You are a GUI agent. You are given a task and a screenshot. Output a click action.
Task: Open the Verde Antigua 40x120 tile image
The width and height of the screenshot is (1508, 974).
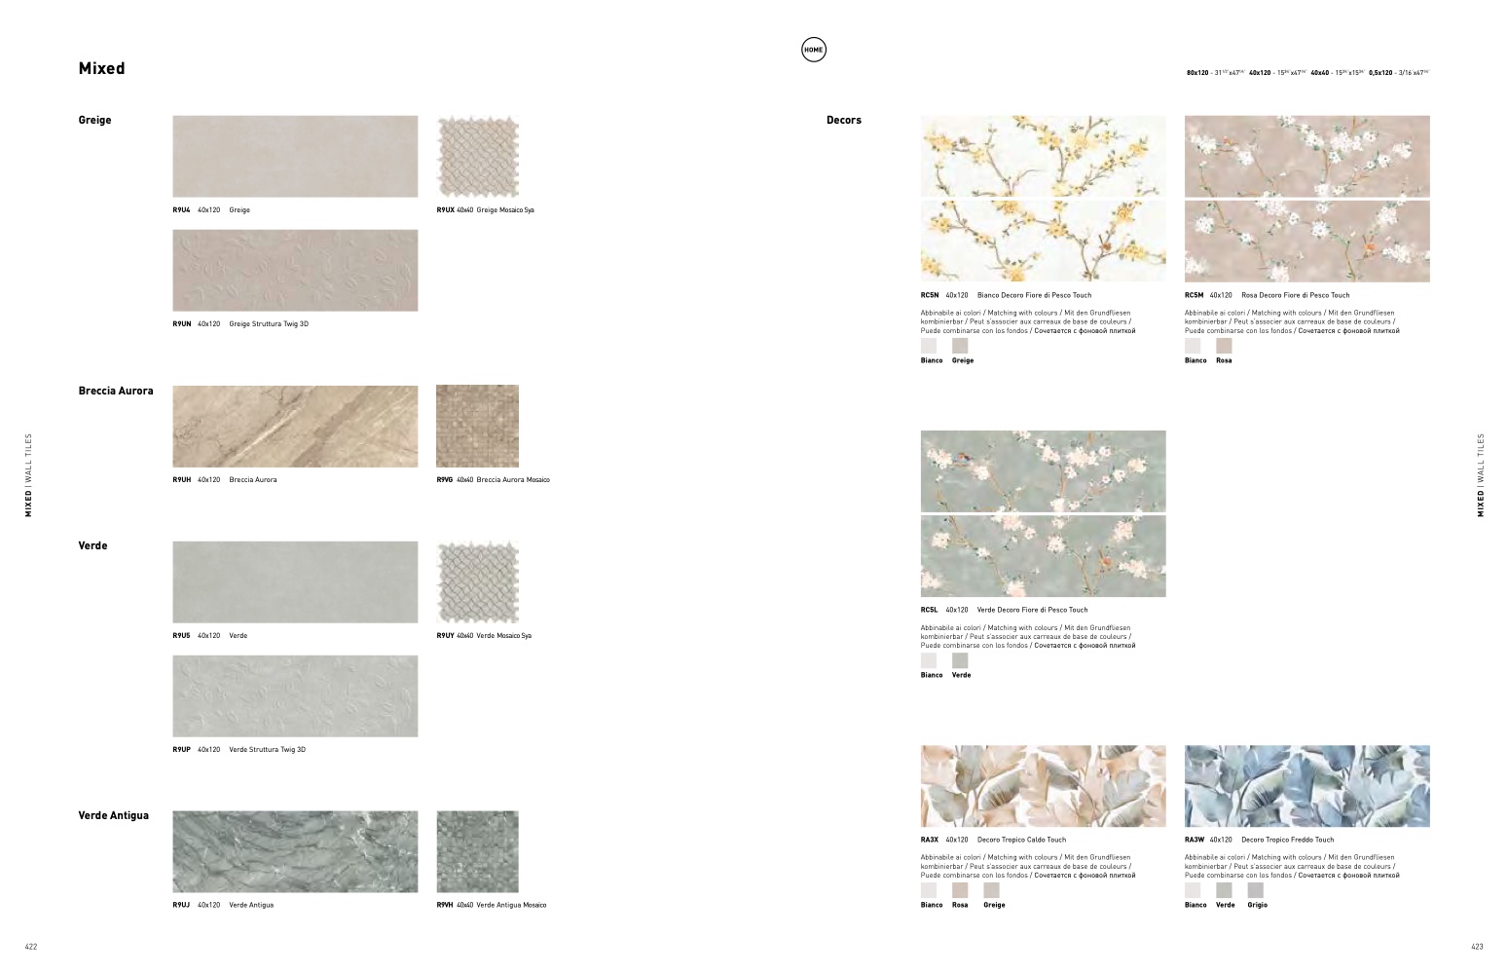click(x=295, y=852)
